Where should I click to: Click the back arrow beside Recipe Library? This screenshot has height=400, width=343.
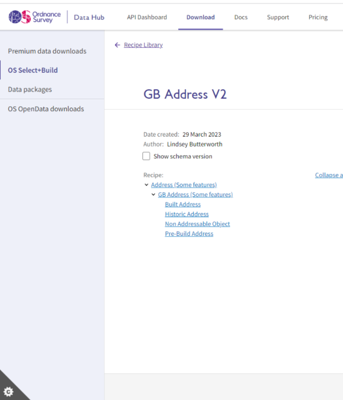[117, 45]
